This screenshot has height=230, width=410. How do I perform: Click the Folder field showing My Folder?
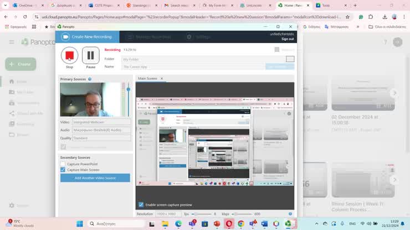point(203,59)
